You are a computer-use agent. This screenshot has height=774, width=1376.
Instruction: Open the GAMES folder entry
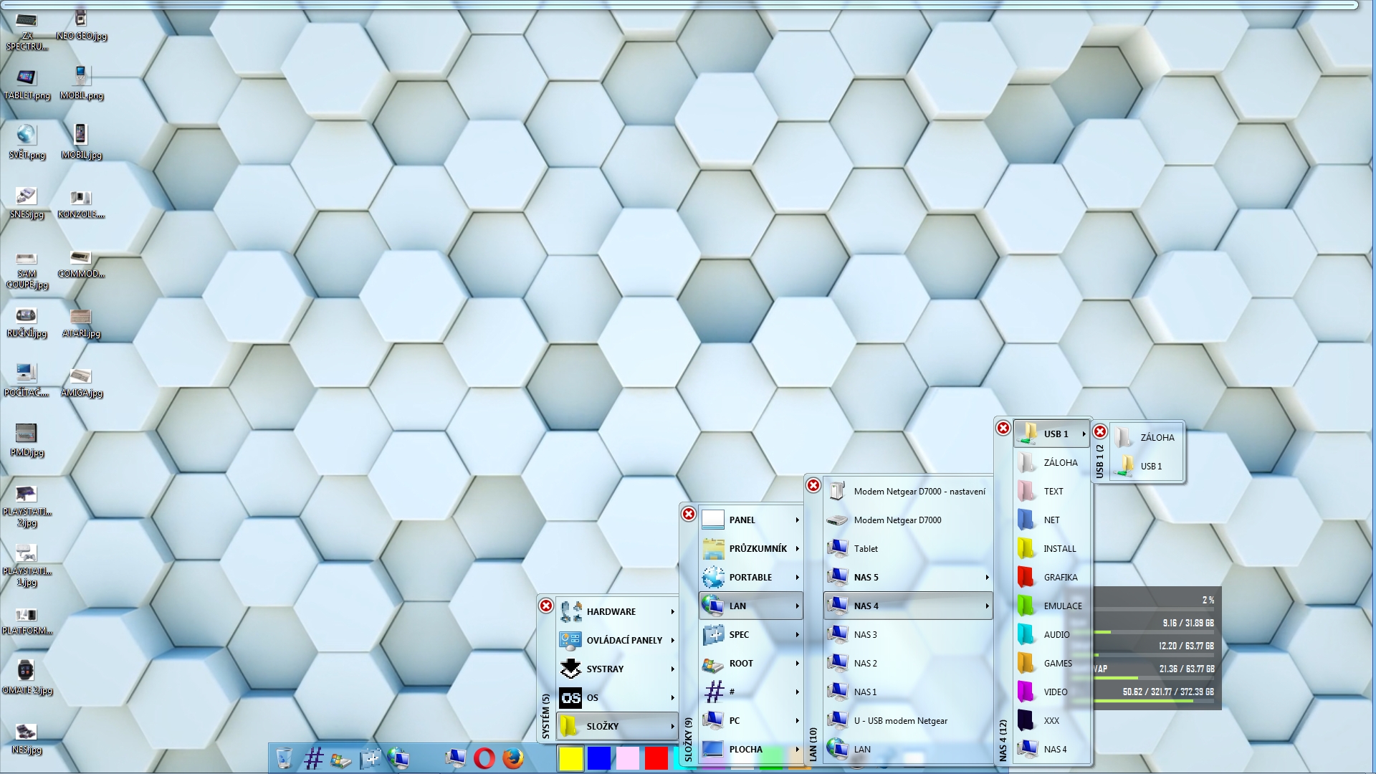pyautogui.click(x=1051, y=663)
